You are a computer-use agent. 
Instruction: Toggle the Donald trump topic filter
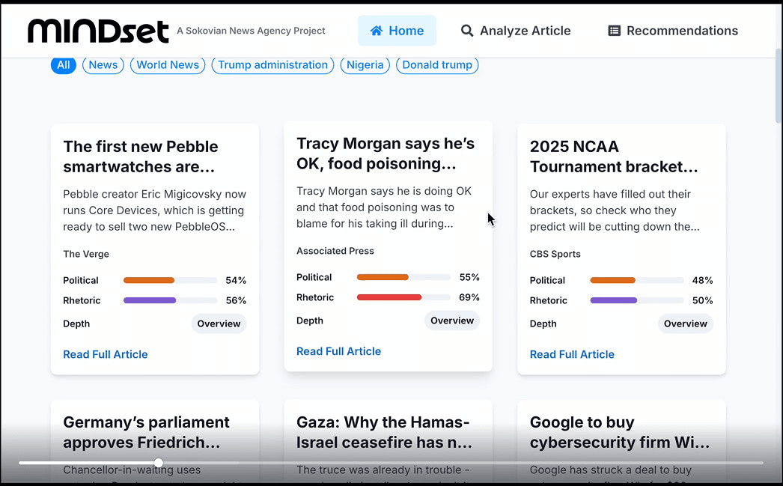point(437,65)
